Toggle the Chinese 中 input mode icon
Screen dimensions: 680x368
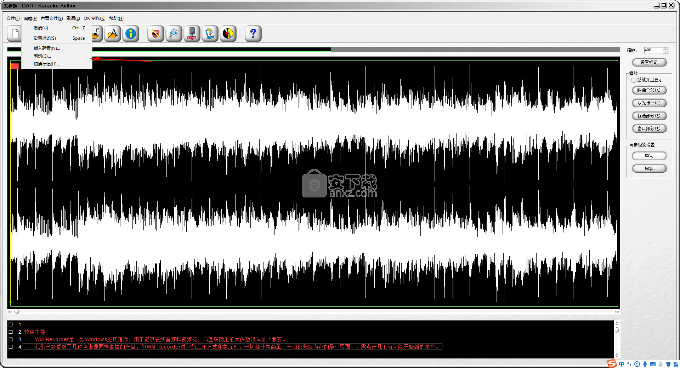[622, 364]
